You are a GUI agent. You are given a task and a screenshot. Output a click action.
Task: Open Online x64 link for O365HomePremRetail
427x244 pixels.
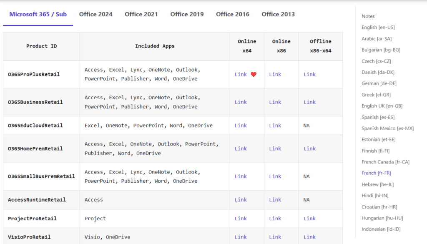pos(241,148)
